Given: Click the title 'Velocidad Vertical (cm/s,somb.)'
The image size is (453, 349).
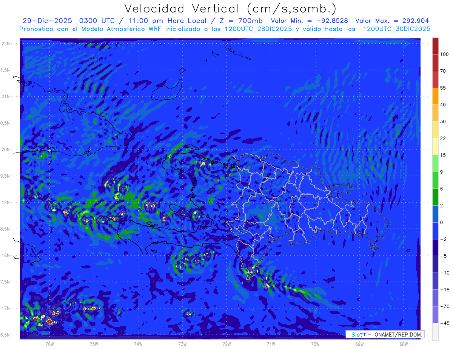Looking at the screenshot, I should pyautogui.click(x=230, y=9).
